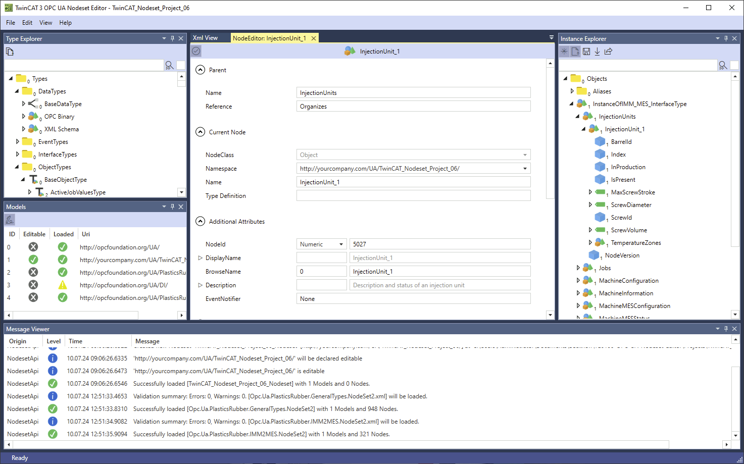Click the download arrow icon in Instance Explorer
This screenshot has width=744, height=464.
[597, 51]
